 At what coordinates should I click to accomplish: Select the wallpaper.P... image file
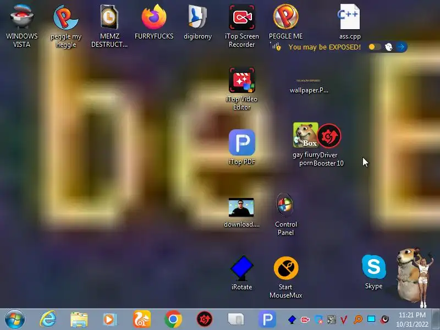tap(309, 86)
